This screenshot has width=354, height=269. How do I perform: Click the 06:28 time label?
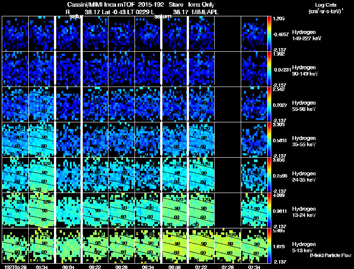pyautogui.click(x=121, y=267)
